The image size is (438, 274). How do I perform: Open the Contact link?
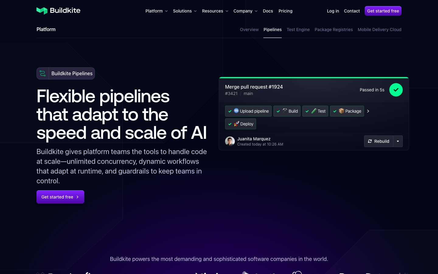(352, 11)
